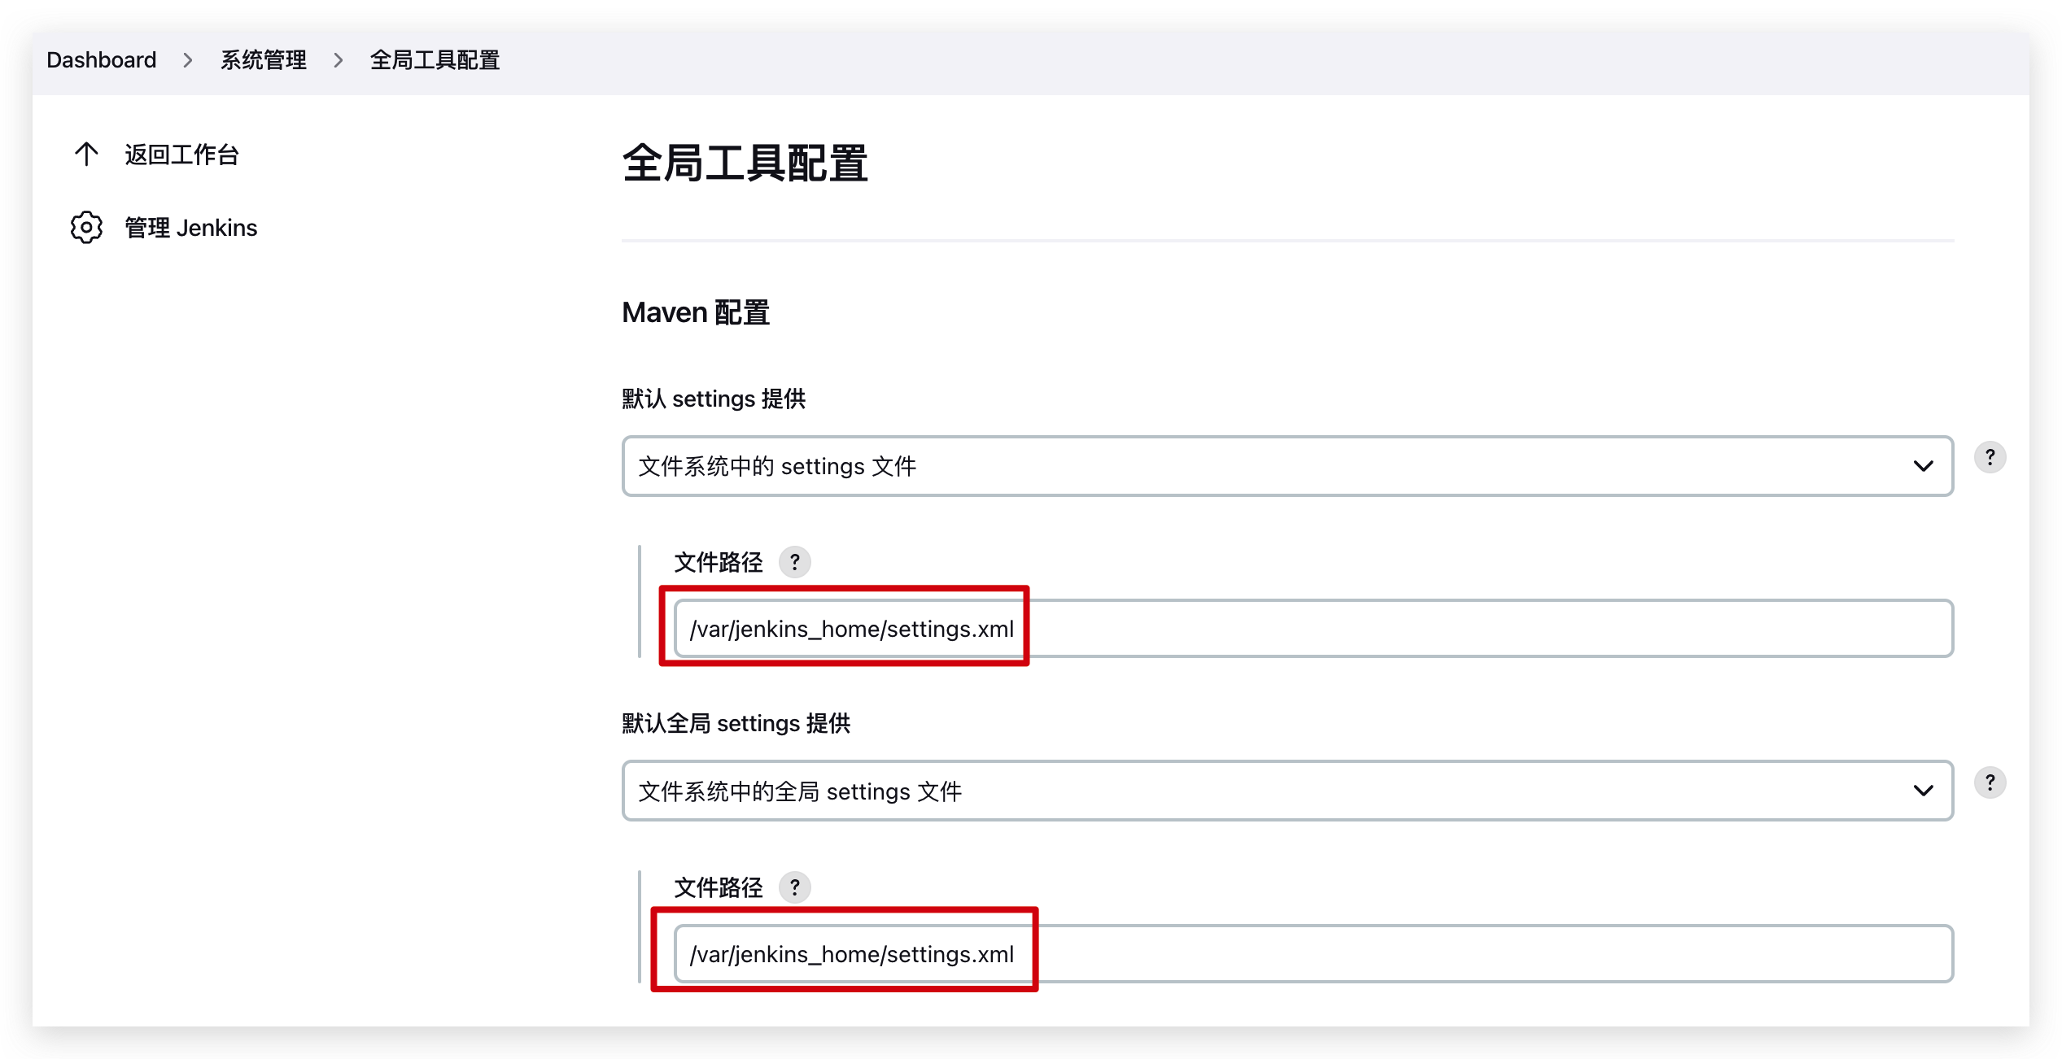Click the 默认 settings 提供 label
The image size is (2062, 1059).
pos(714,399)
